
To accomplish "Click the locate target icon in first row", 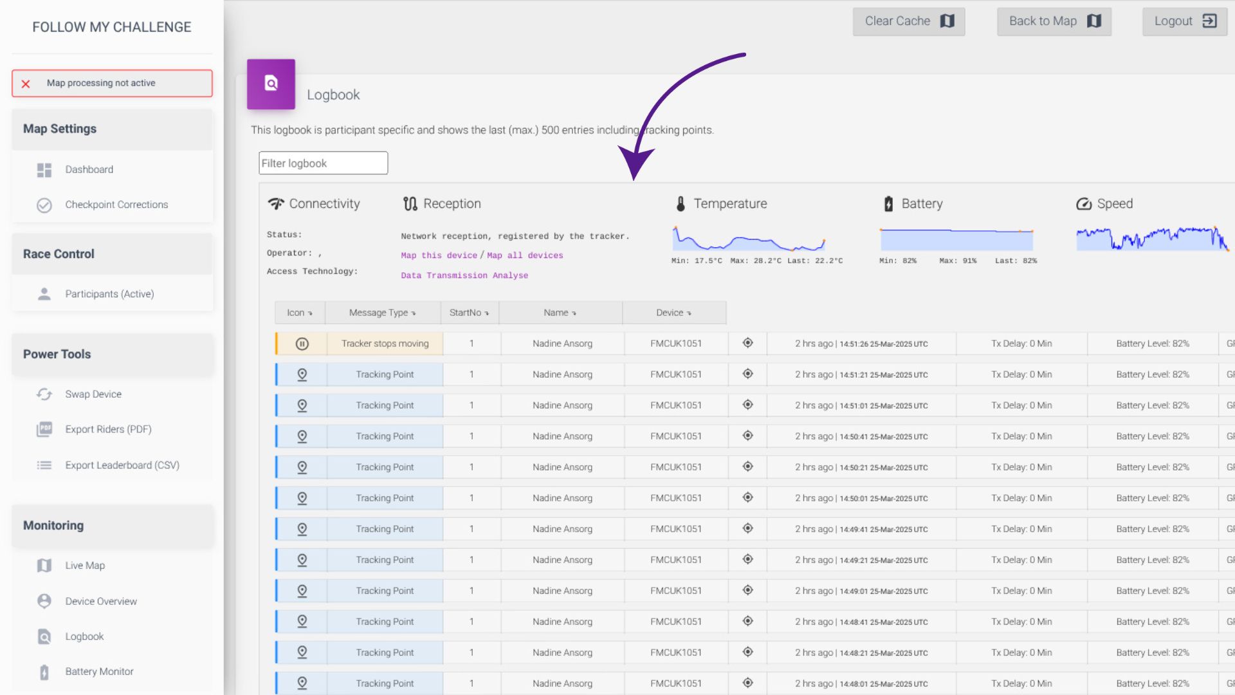I will [x=747, y=343].
